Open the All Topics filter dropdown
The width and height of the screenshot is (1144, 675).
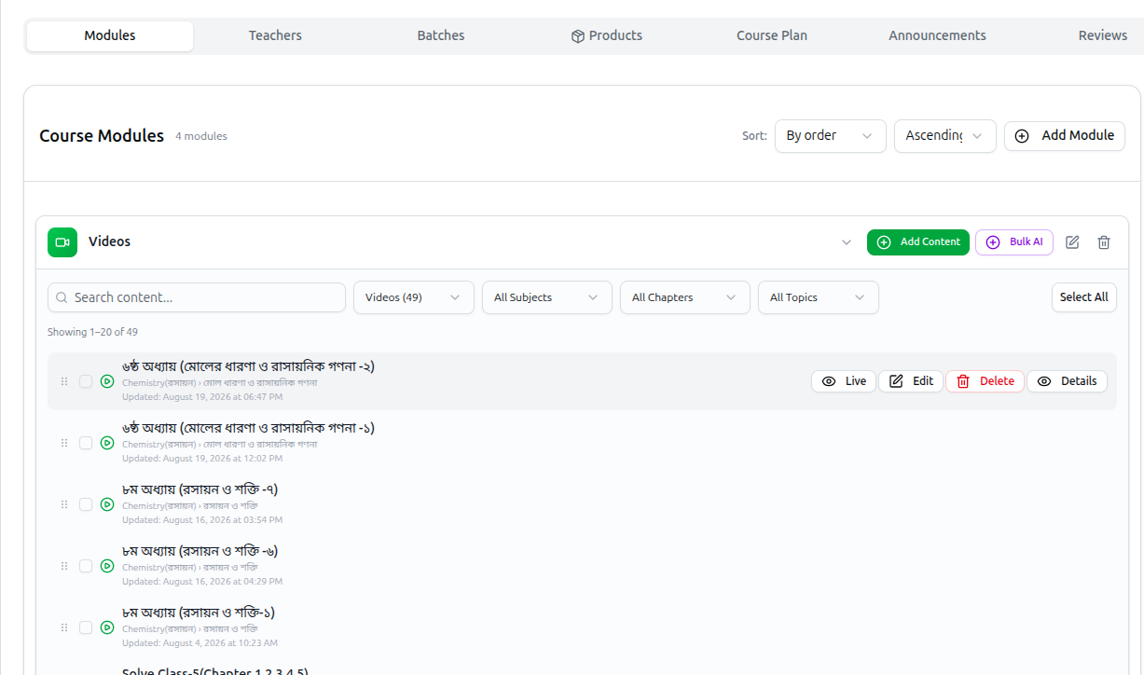click(818, 297)
